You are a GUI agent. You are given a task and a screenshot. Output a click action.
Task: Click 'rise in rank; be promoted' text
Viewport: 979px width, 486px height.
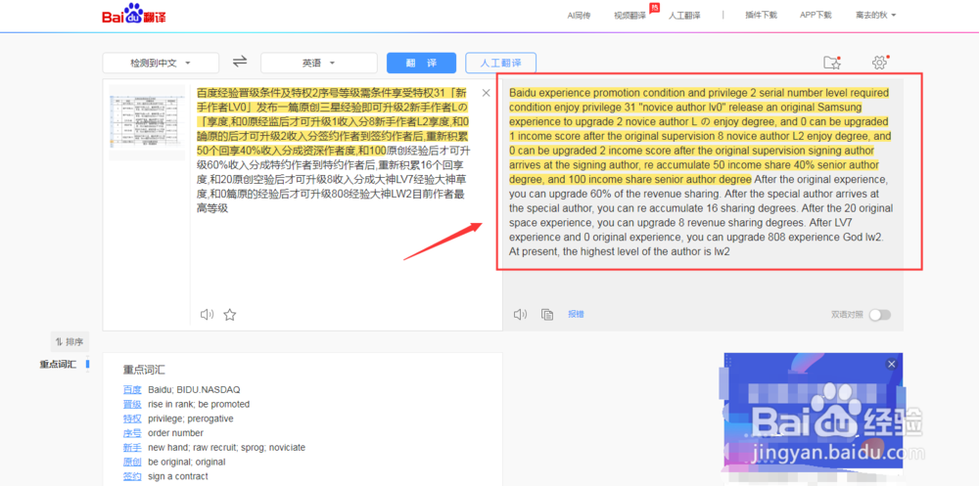[x=199, y=404]
